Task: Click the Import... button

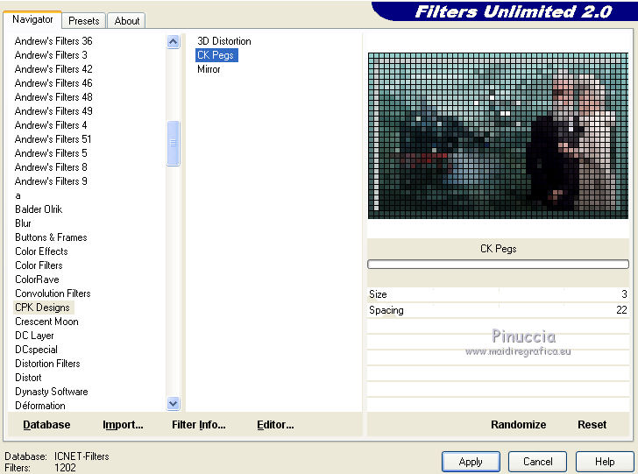Action: pos(123,425)
